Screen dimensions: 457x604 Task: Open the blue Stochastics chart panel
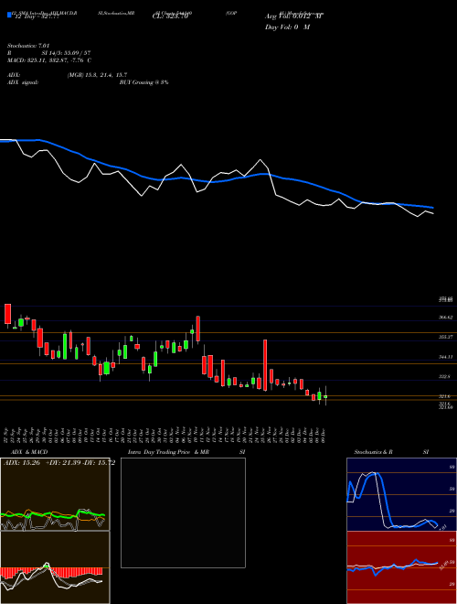coord(401,494)
